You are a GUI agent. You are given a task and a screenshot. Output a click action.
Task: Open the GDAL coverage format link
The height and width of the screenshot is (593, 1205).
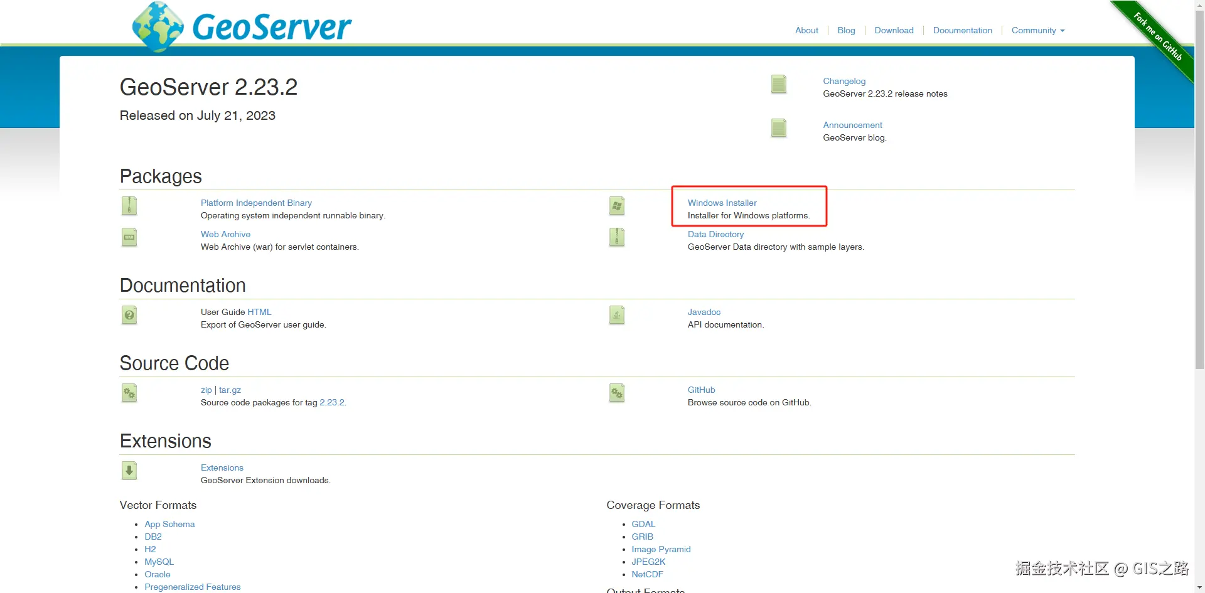[x=643, y=524]
